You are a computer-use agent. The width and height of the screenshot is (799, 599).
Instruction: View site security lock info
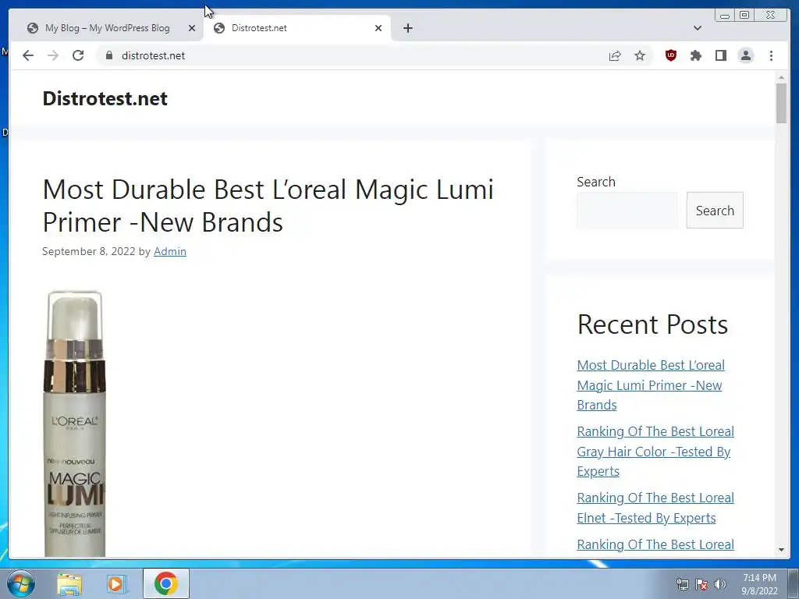[109, 55]
